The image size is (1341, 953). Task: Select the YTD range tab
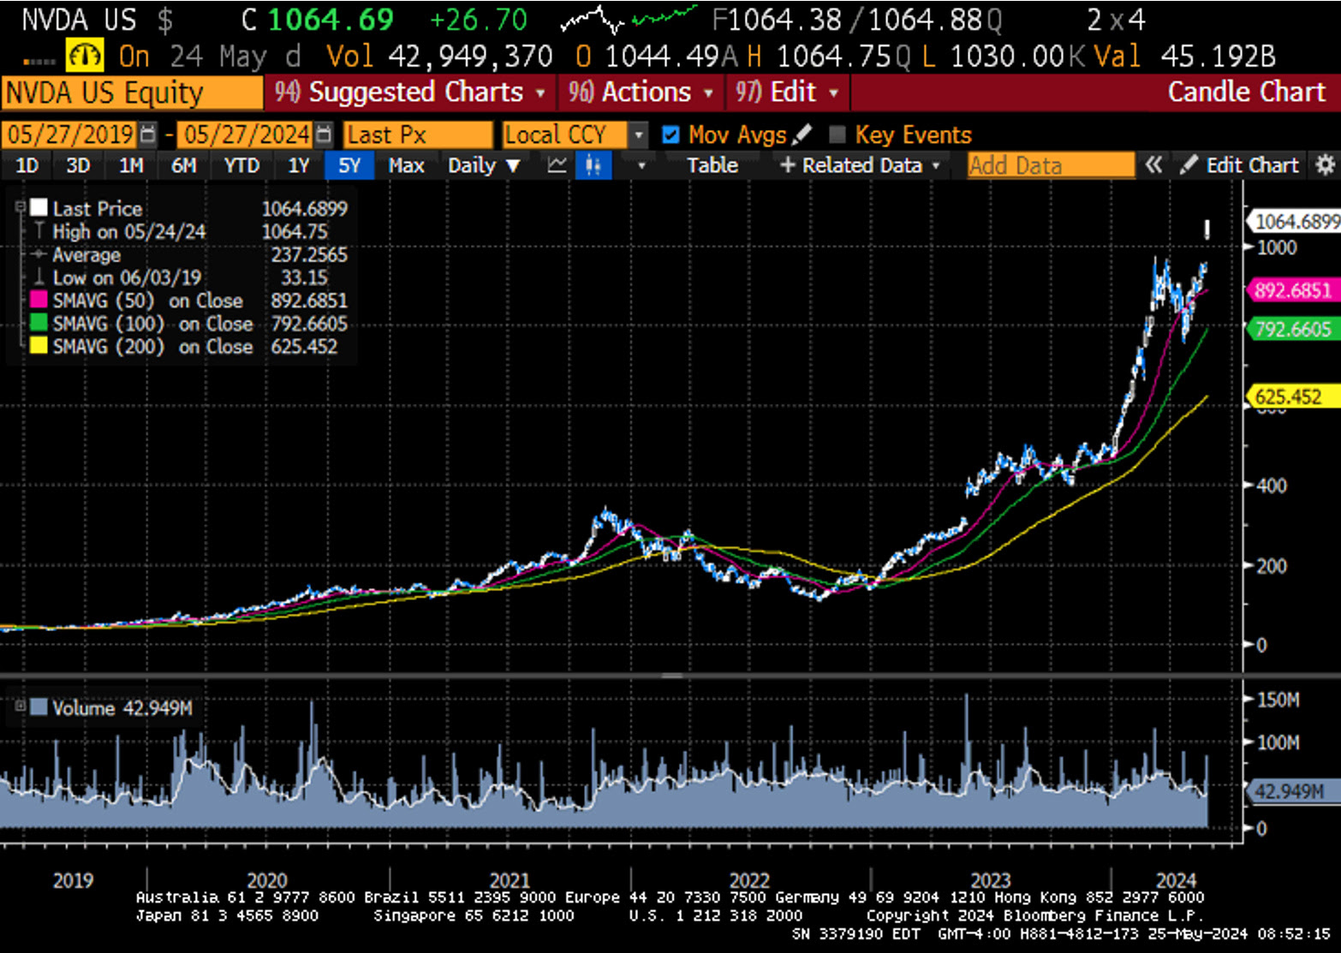tap(241, 165)
